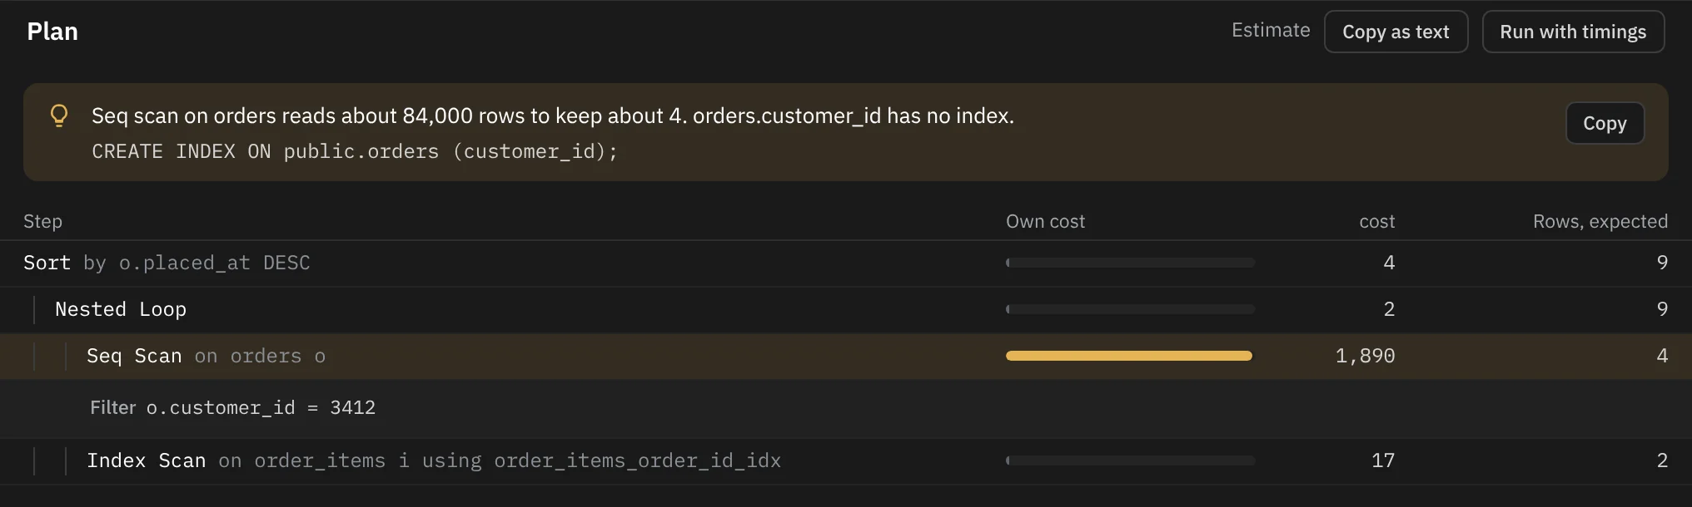The width and height of the screenshot is (1692, 507).
Task: Click the CREATE INDEX SQL statement text
Action: coord(355,151)
